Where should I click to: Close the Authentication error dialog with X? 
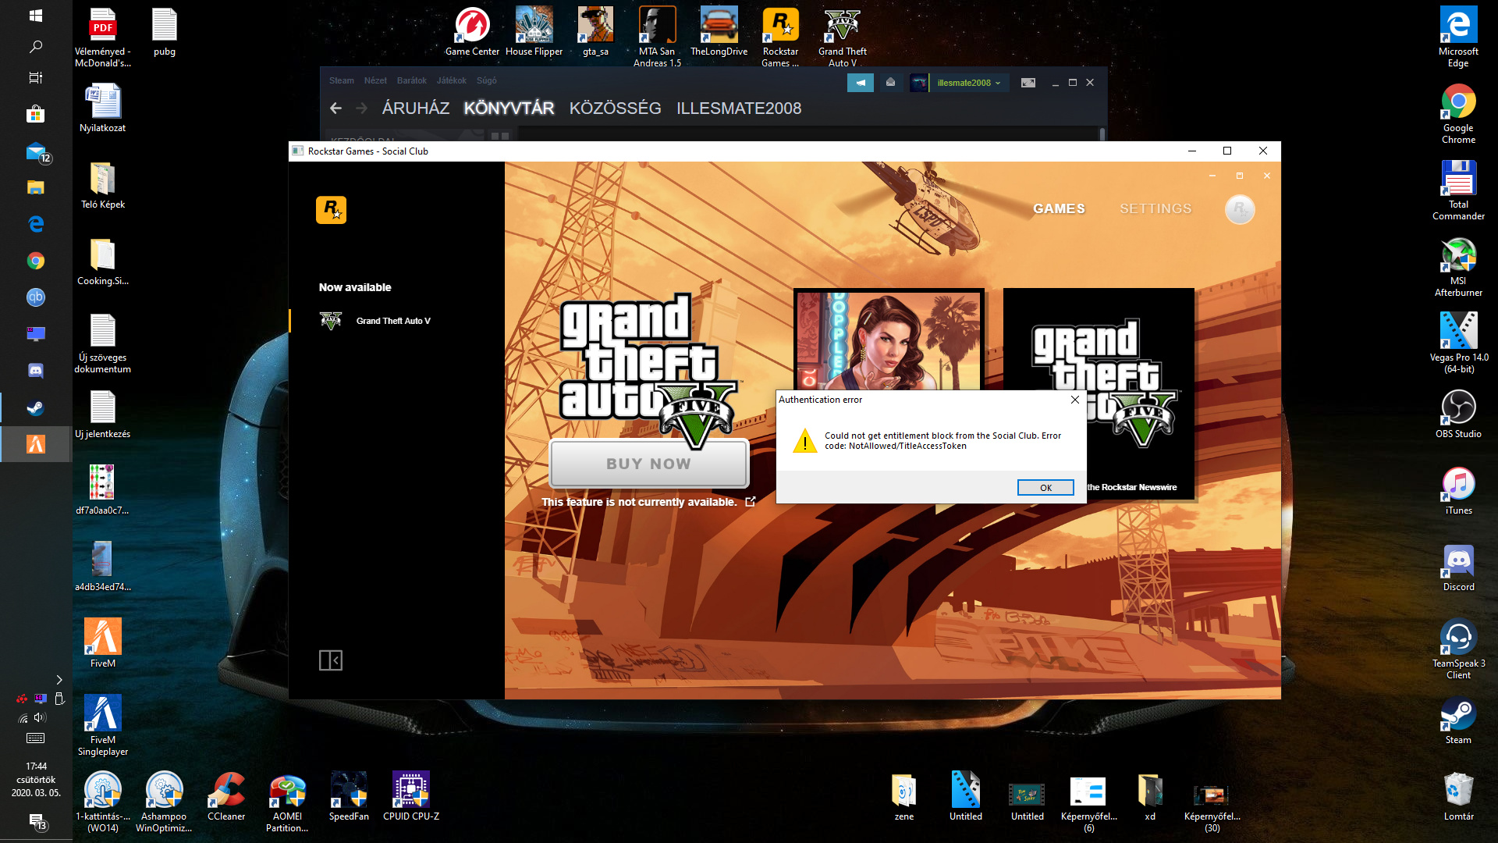(x=1075, y=400)
